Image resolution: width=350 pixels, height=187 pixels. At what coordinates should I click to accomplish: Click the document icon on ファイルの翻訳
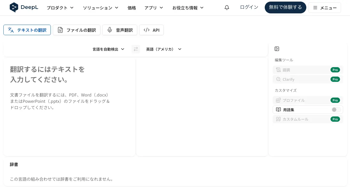coord(60,30)
